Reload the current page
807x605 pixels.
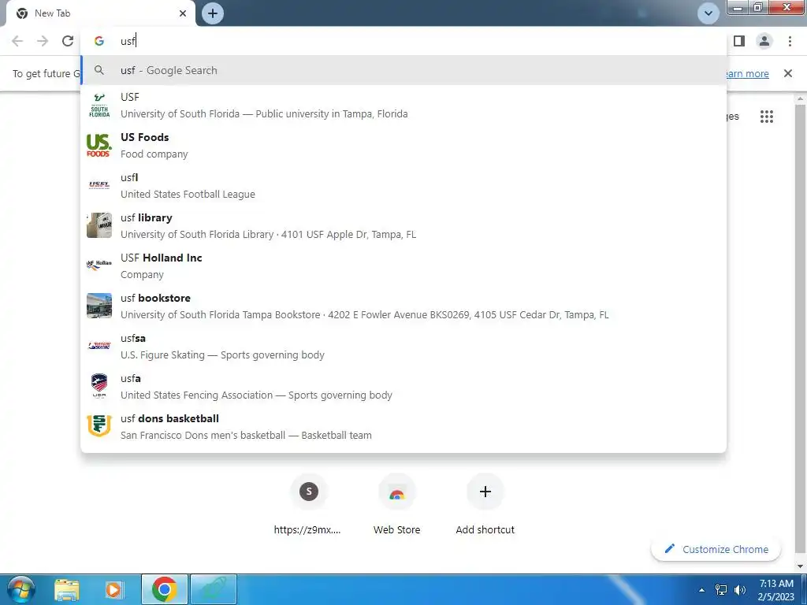click(68, 41)
